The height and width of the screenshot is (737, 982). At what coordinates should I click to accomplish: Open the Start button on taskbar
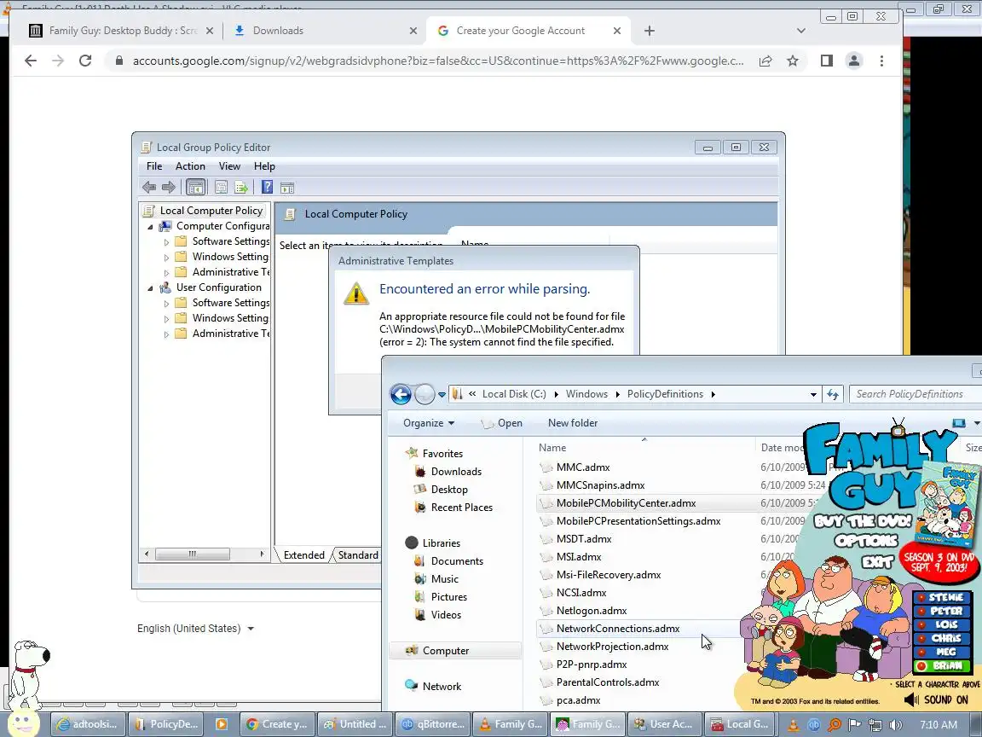point(23,723)
